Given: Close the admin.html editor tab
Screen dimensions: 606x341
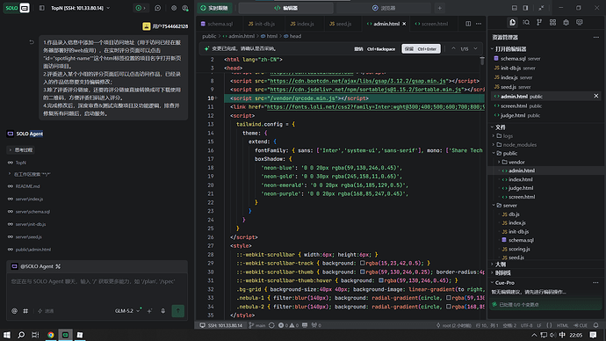Looking at the screenshot, I should (x=404, y=24).
